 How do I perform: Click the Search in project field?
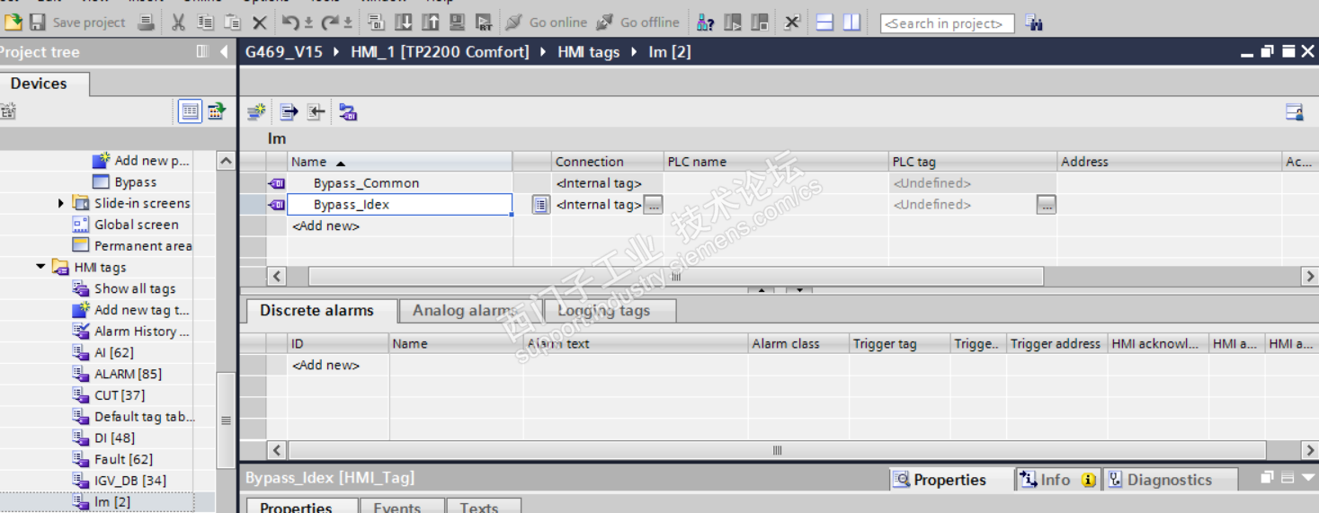(947, 23)
